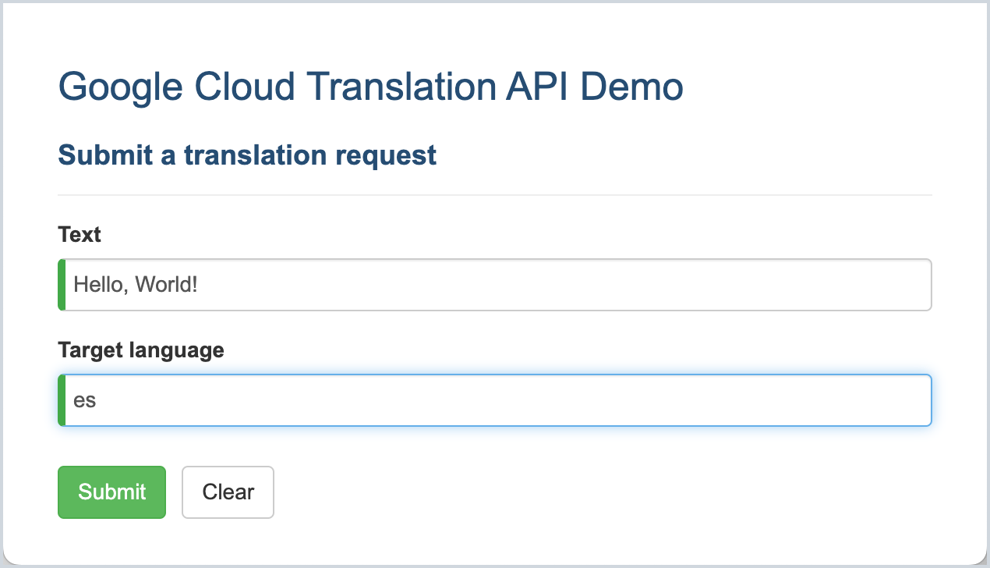Screen dimensions: 990x568
Task: Click the Google Cloud Translation API Demo heading
Action: click(x=371, y=87)
